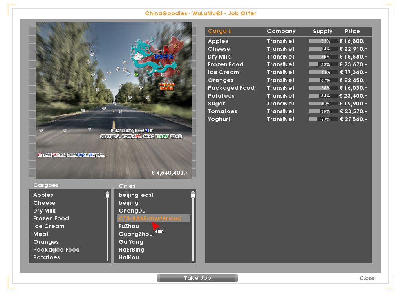Viewport: 401px width, 300px height.
Task: Click the Yoghurt price € 27,560.-
Action: [353, 119]
